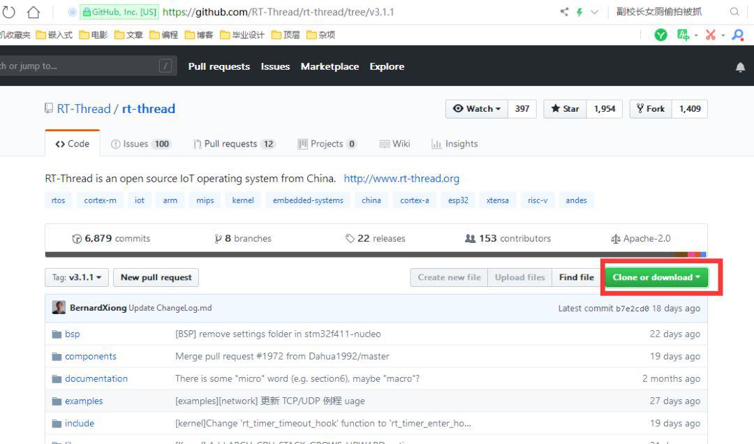Open the 杂项 bookmark folder
Viewport: 754px width, 444px height.
pyautogui.click(x=320, y=35)
